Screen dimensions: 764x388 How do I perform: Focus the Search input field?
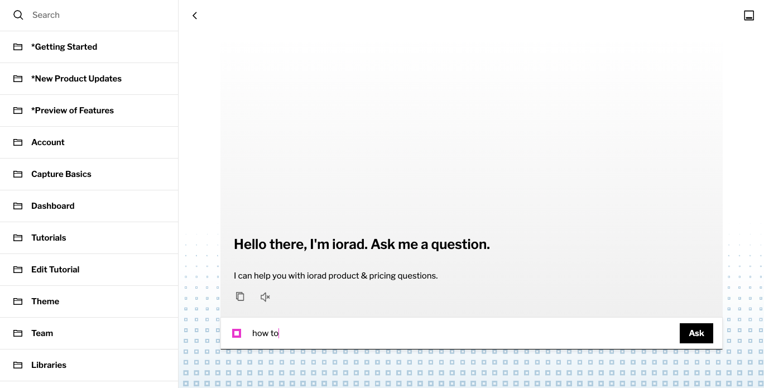pos(100,15)
